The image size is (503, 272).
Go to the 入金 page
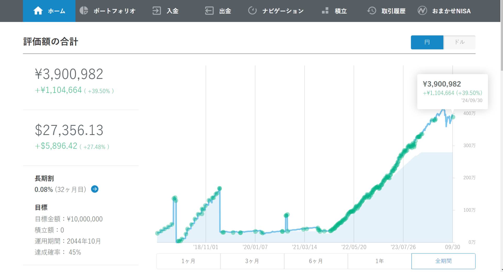[x=166, y=11]
